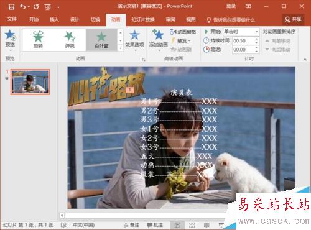Switch to the 开始 tab
The height and width of the screenshot is (230, 311).
click(34, 19)
